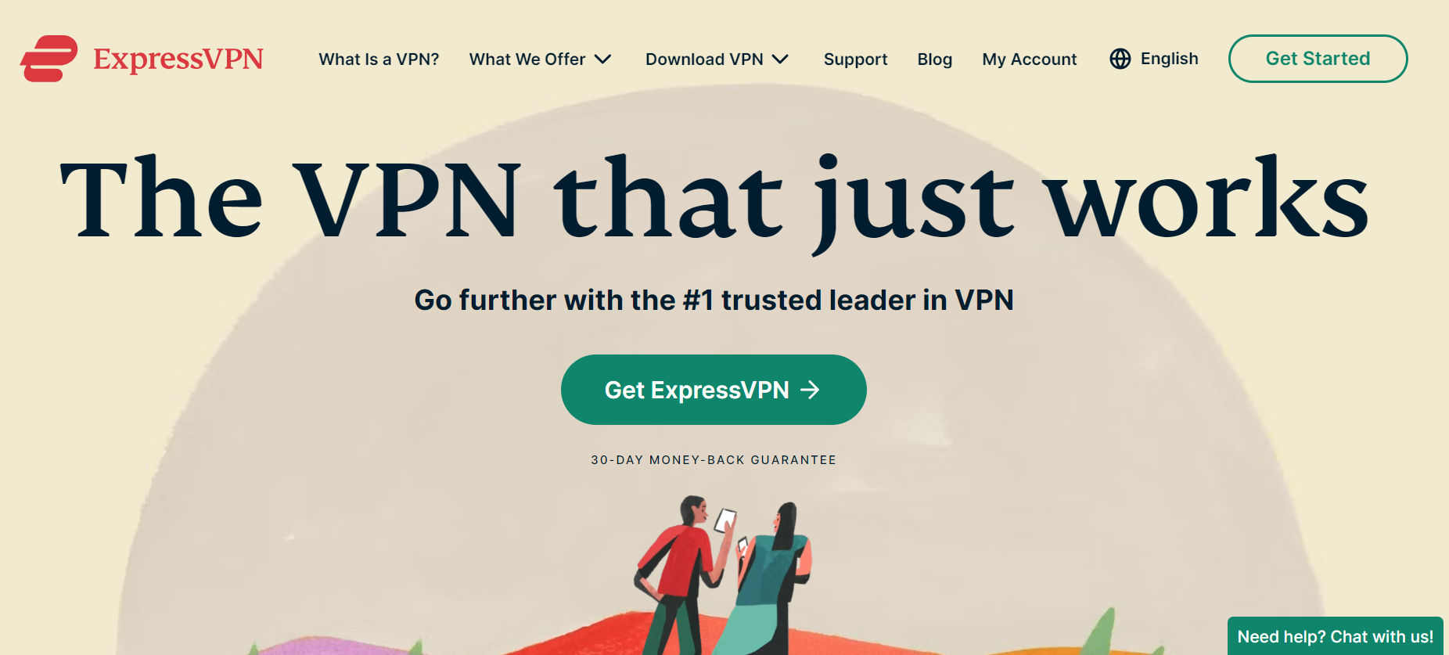Click the What We Offer menu label

[527, 59]
